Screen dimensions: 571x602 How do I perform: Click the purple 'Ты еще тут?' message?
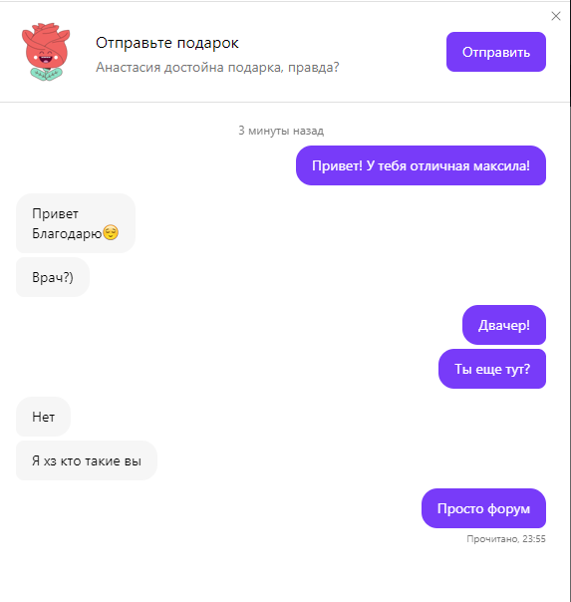click(492, 369)
